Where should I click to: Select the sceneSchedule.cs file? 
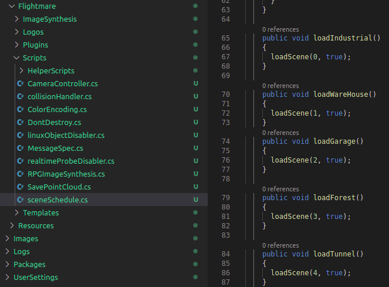[x=57, y=200]
